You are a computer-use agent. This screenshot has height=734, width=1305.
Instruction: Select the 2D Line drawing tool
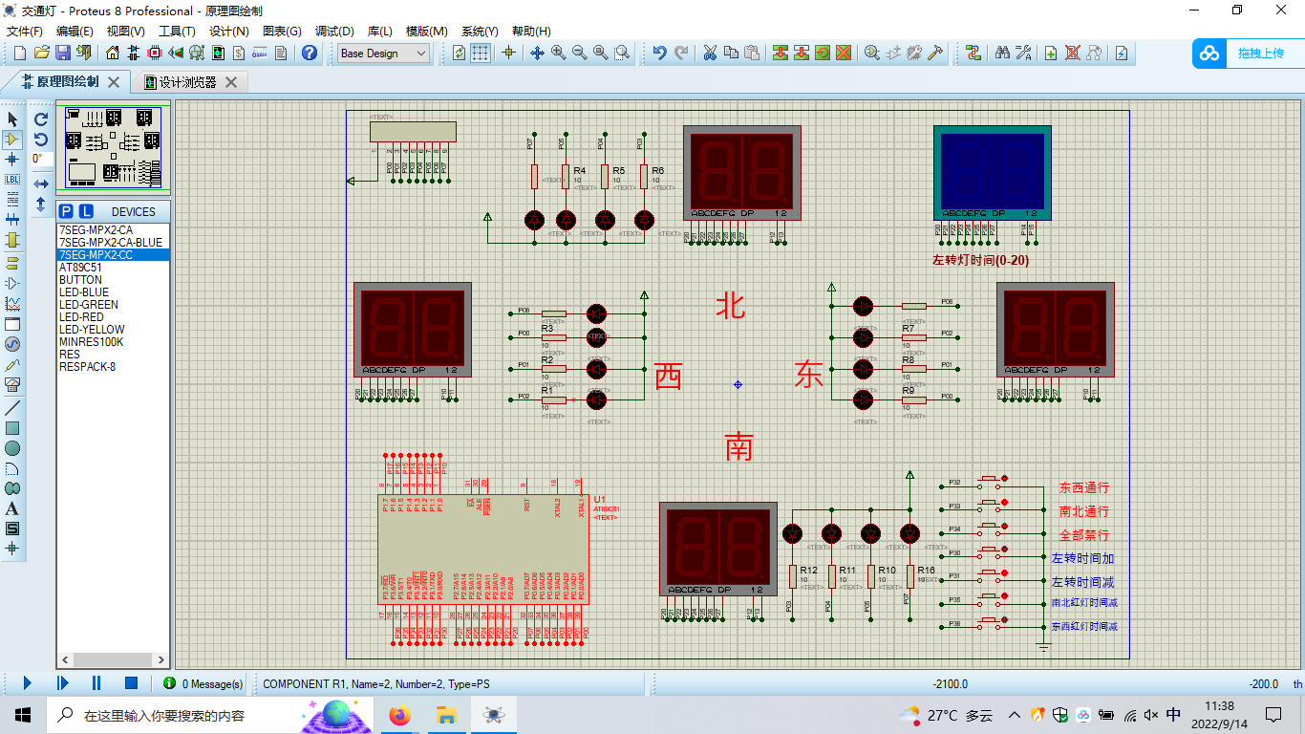coord(12,408)
